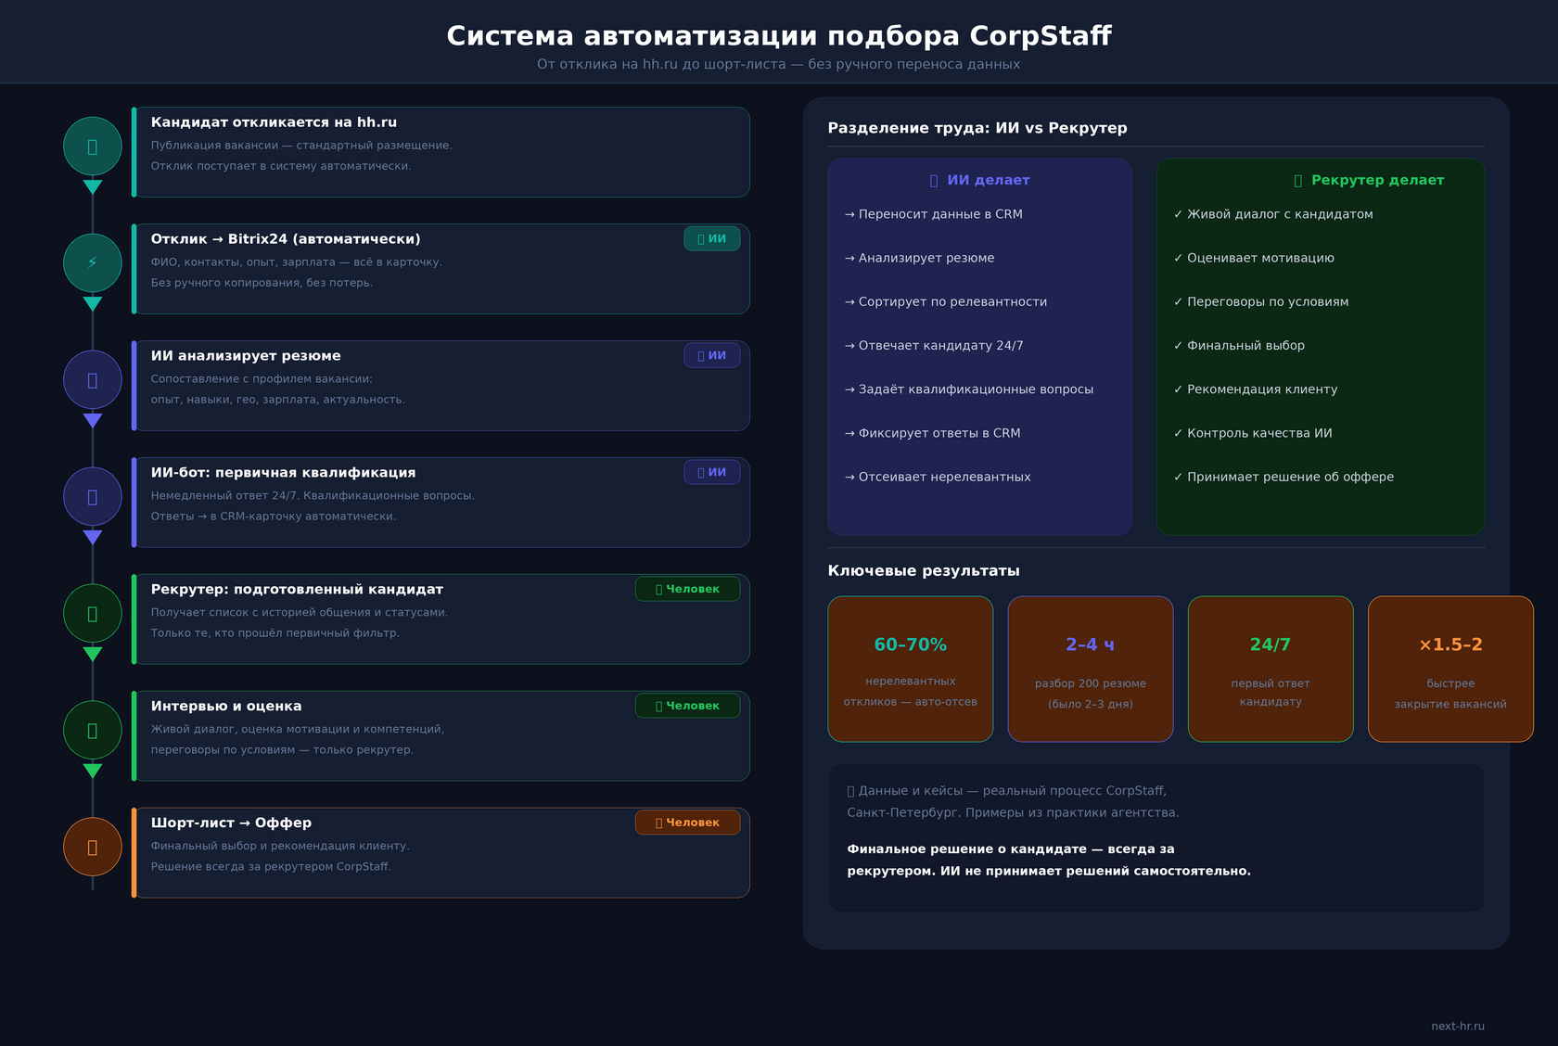
Task: Select 'Переносит данные в CRM' list item
Action: (934, 214)
